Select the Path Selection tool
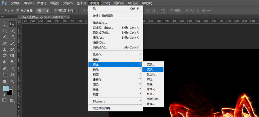 point(4,75)
